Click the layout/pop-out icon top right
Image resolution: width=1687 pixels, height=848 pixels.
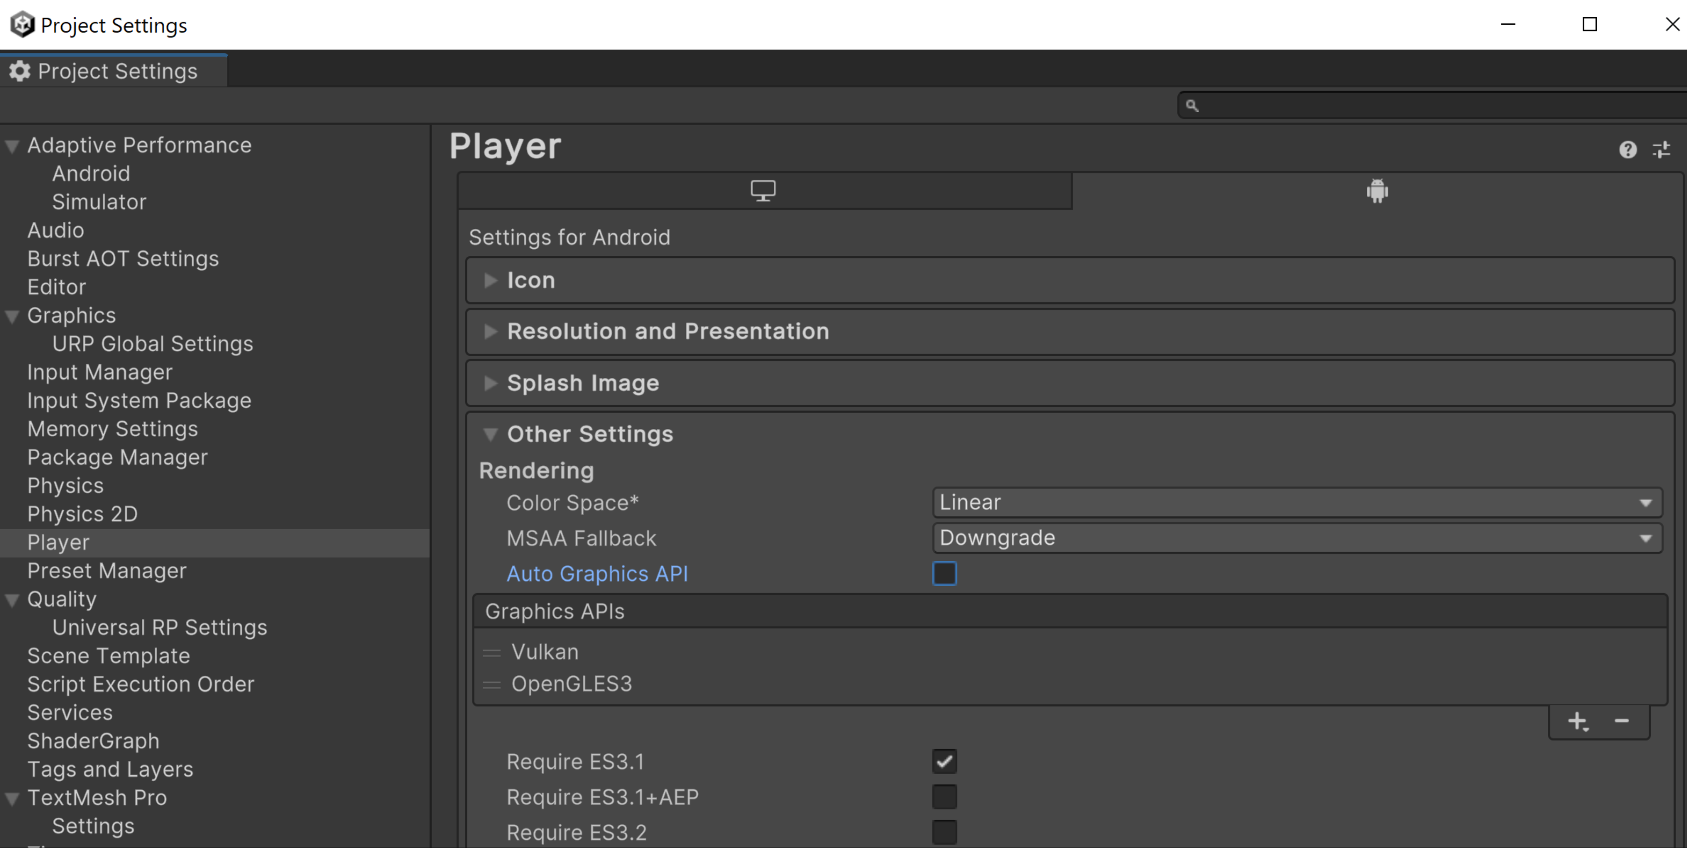click(x=1661, y=149)
